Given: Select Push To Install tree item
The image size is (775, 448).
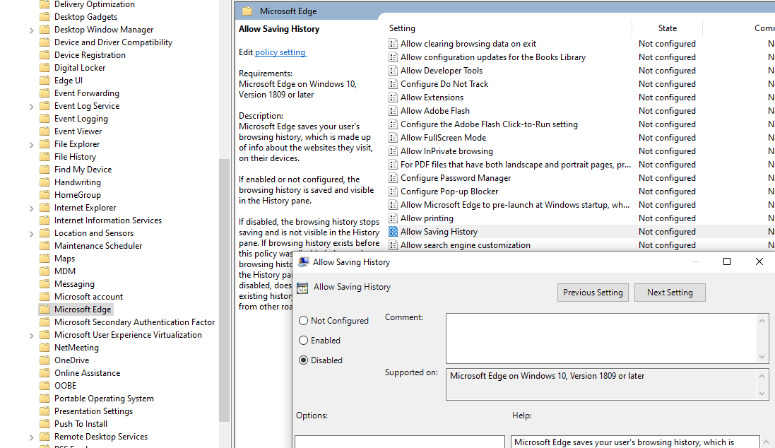Looking at the screenshot, I should coord(81,424).
